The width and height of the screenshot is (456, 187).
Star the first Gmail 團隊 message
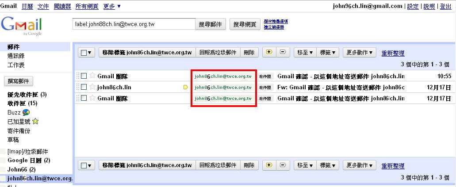point(92,76)
